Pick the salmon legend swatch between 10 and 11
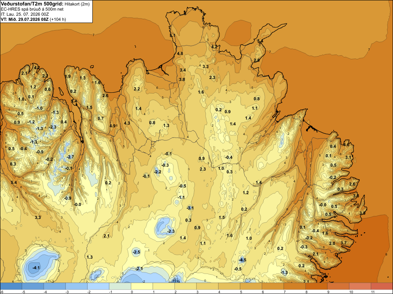Screen dimensions: 393x294 pyautogui.click(x=360, y=286)
